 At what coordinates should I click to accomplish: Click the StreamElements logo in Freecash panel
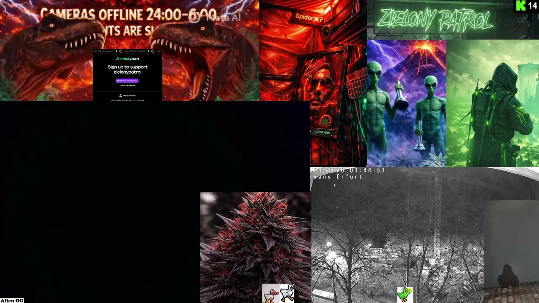pyautogui.click(x=127, y=96)
